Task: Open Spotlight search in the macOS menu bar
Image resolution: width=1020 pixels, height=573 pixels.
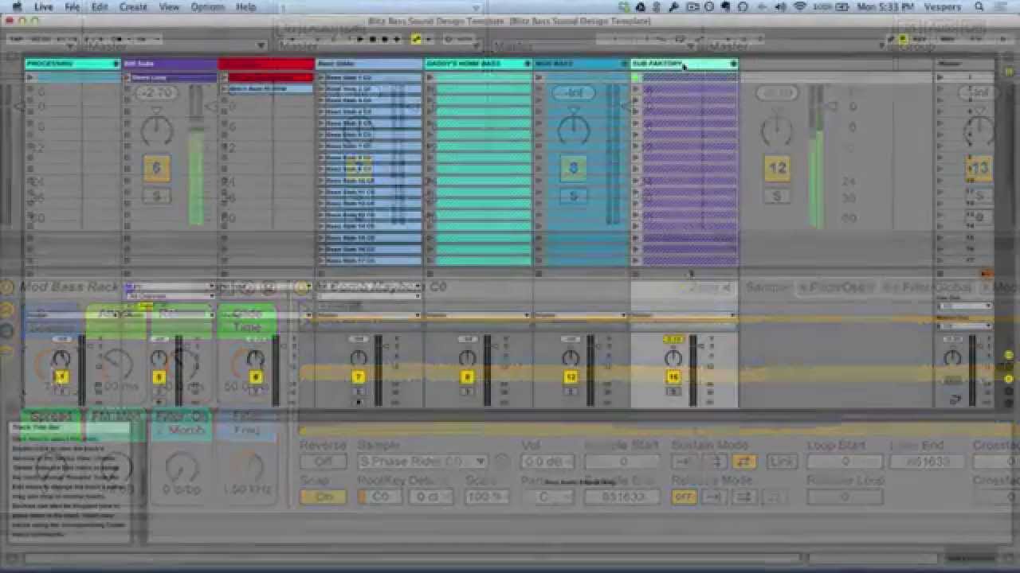Action: click(x=979, y=6)
